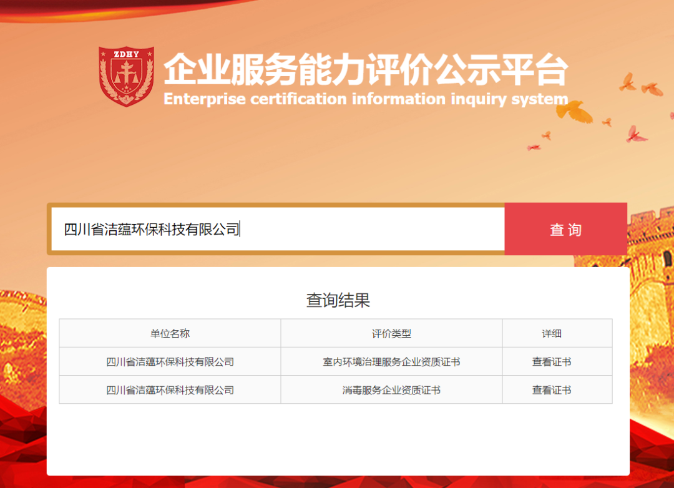Click the 查询 search button
Image resolution: width=674 pixels, height=488 pixels.
coord(565,229)
